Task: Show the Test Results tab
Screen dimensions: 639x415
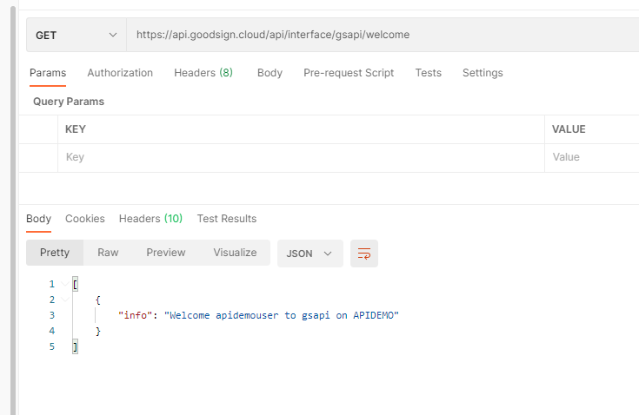Action: [x=227, y=219]
